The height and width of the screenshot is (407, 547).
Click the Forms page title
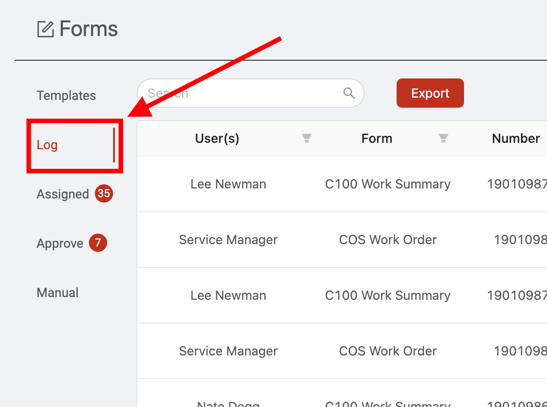tap(89, 29)
